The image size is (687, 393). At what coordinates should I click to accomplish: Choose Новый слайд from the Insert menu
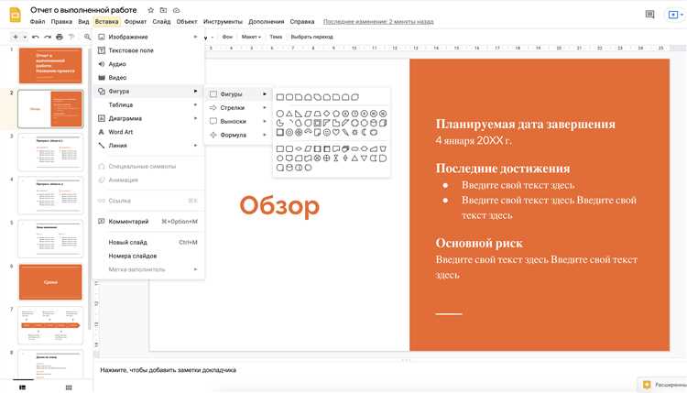(148, 242)
